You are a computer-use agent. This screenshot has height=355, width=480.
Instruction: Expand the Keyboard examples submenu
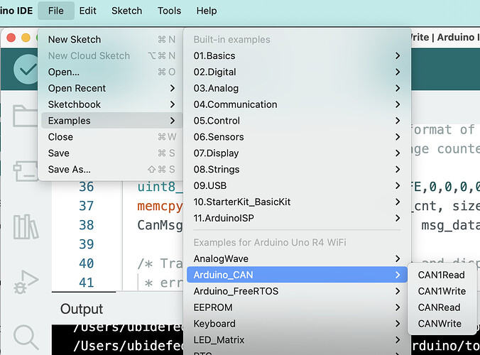(297, 324)
